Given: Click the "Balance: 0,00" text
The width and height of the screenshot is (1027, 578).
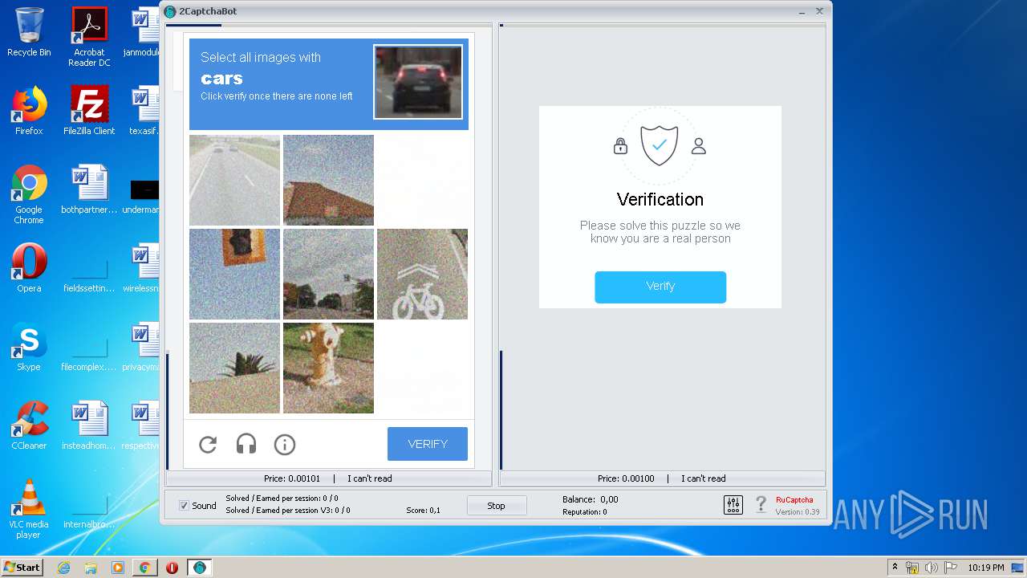Looking at the screenshot, I should (x=590, y=499).
